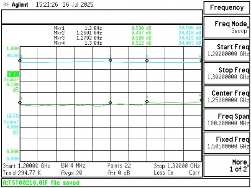Click the Mkr1 readout label
The height and width of the screenshot is (188, 251).
pos(59,28)
